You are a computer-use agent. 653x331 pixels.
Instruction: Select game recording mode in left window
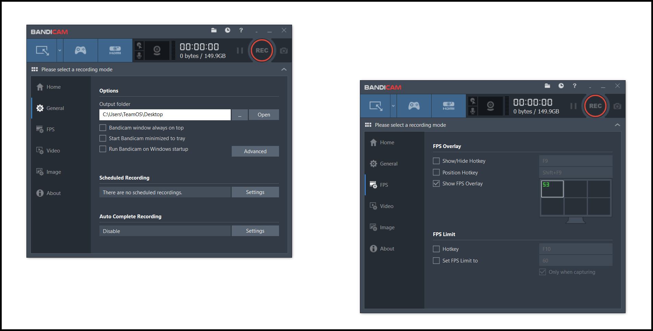click(81, 50)
